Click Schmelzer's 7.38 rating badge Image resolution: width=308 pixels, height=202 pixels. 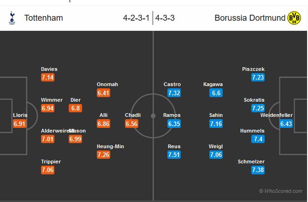tap(259, 170)
